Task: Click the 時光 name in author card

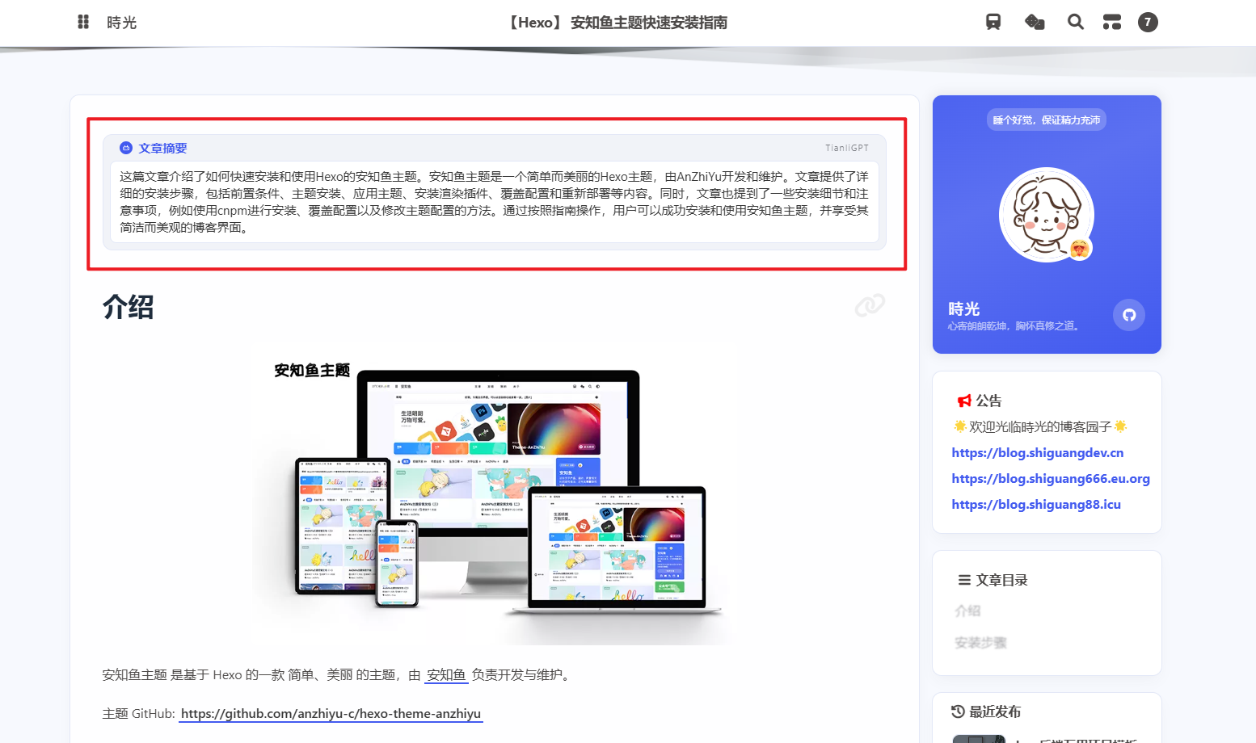Action: point(964,309)
